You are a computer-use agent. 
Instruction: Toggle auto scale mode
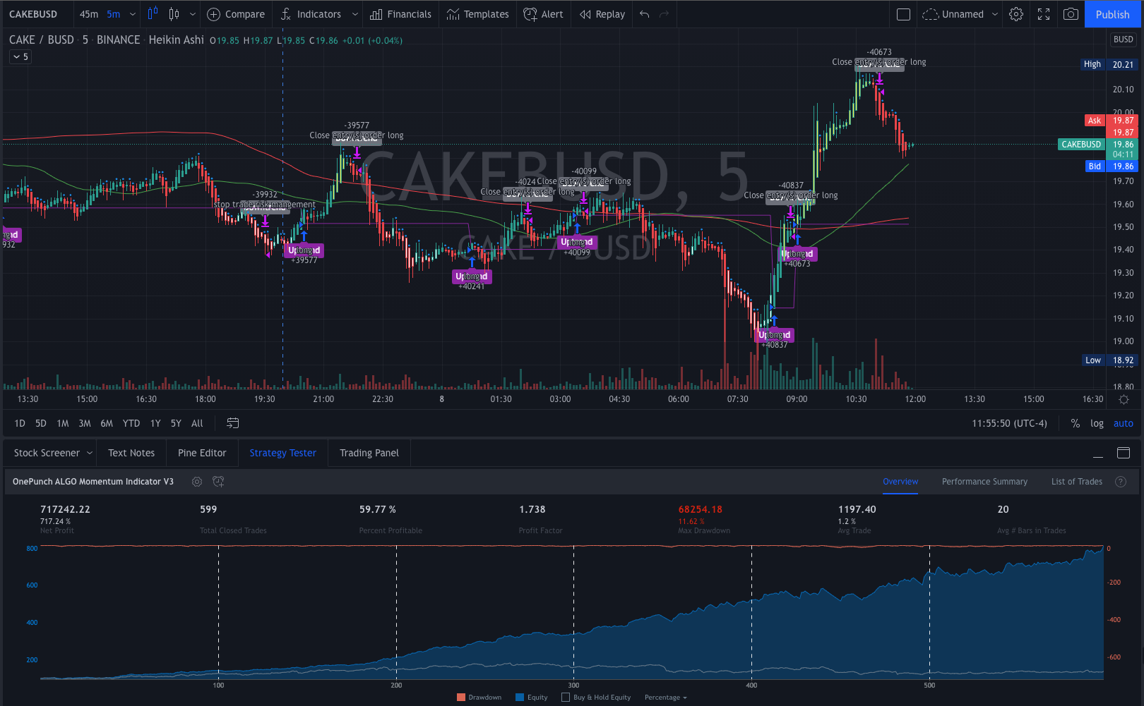click(1123, 423)
